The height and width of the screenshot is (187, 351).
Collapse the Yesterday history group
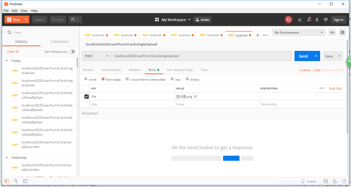coord(7,157)
